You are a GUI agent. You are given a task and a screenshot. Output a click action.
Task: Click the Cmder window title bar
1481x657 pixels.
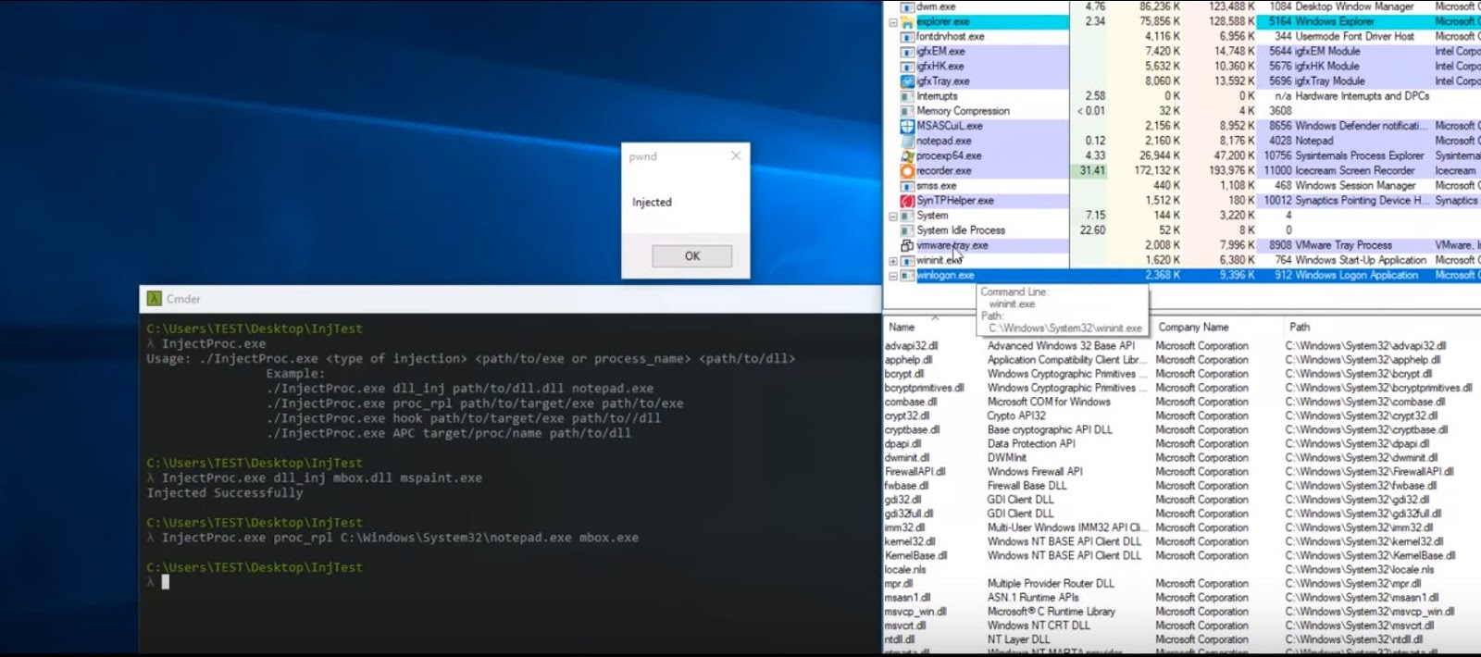pos(510,299)
